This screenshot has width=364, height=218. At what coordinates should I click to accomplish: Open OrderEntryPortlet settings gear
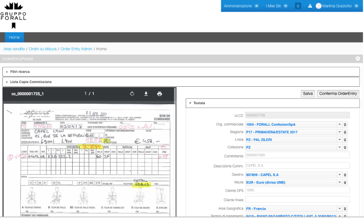[x=358, y=59]
